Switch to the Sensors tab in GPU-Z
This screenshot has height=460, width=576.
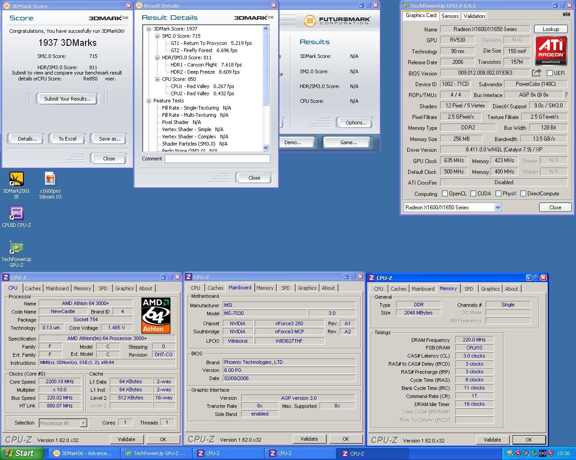pyautogui.click(x=450, y=16)
